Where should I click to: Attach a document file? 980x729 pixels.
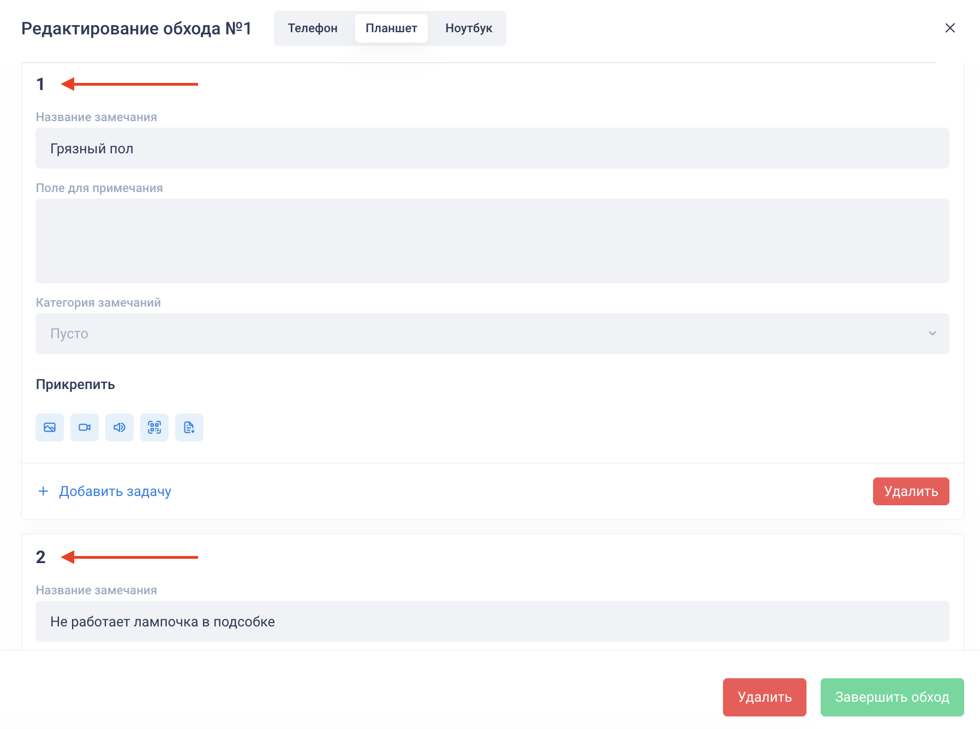(189, 427)
